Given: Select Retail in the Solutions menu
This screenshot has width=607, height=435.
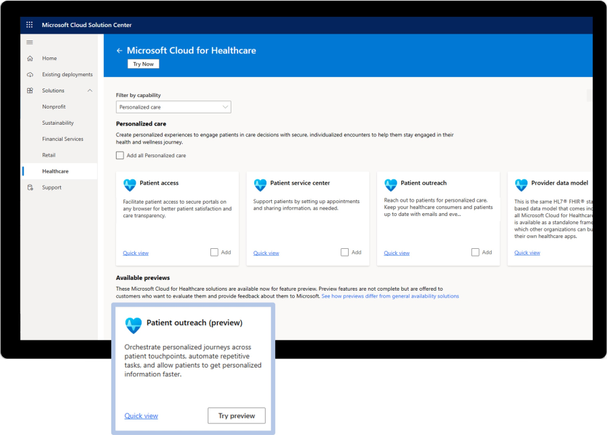Looking at the screenshot, I should (x=49, y=154).
